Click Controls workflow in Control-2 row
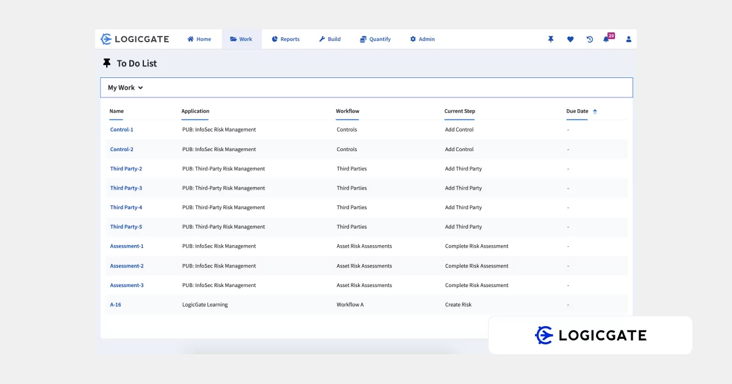This screenshot has height=384, width=732. point(347,149)
